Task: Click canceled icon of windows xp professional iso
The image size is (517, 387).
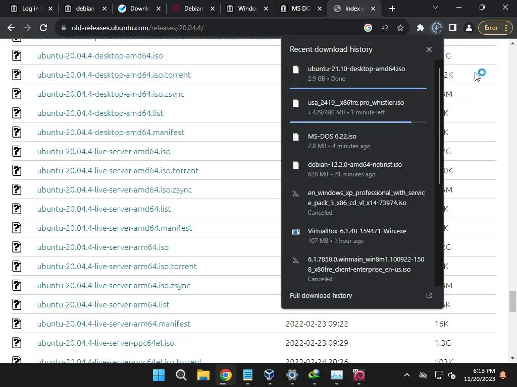Action: click(296, 193)
